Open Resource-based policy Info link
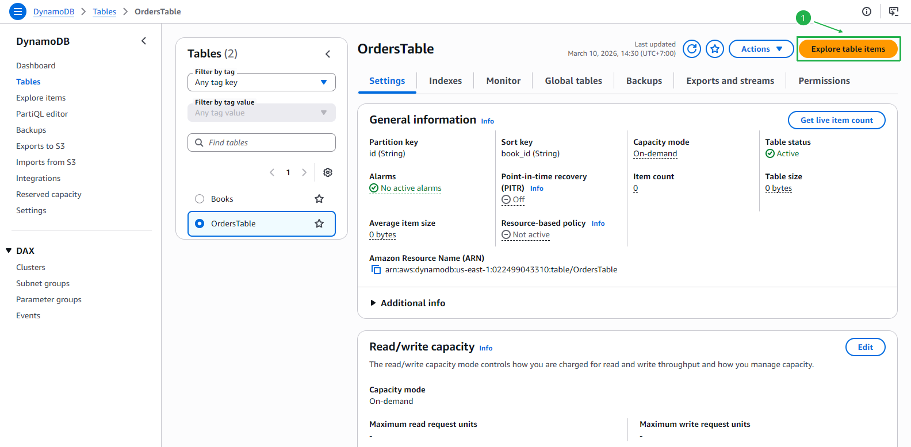 pyautogui.click(x=598, y=223)
